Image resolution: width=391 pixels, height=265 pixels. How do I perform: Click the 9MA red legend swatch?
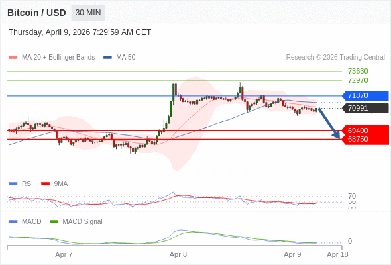click(45, 184)
